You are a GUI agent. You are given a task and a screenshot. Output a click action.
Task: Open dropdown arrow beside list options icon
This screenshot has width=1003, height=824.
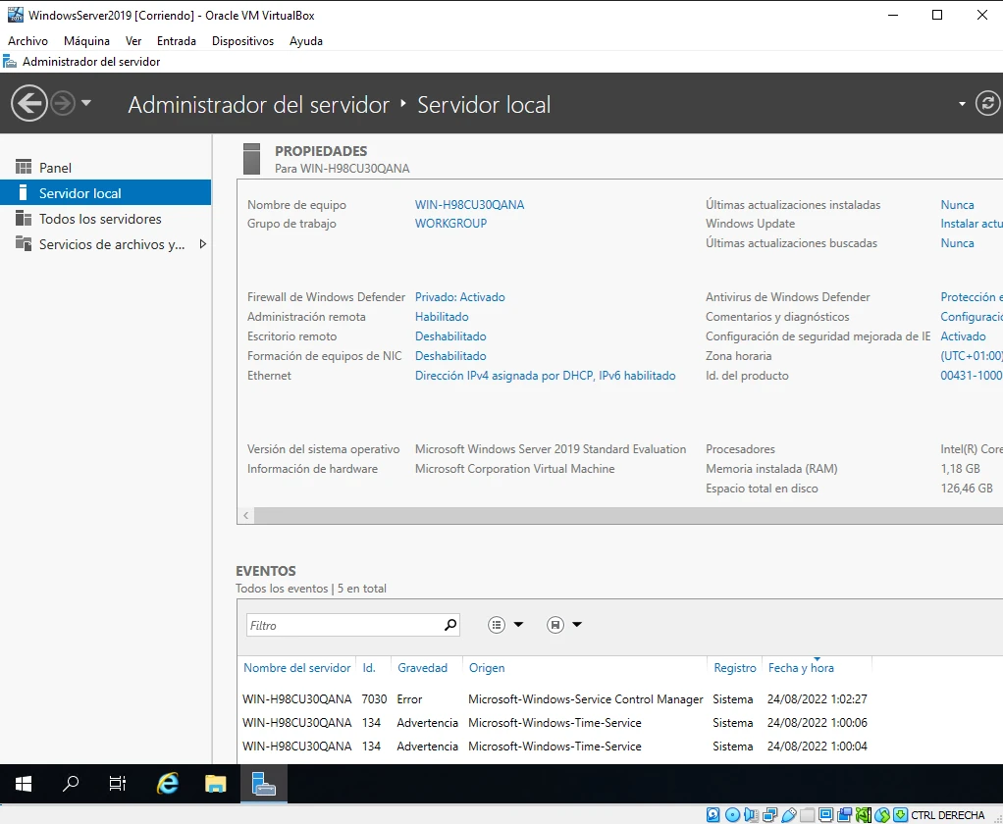(519, 625)
